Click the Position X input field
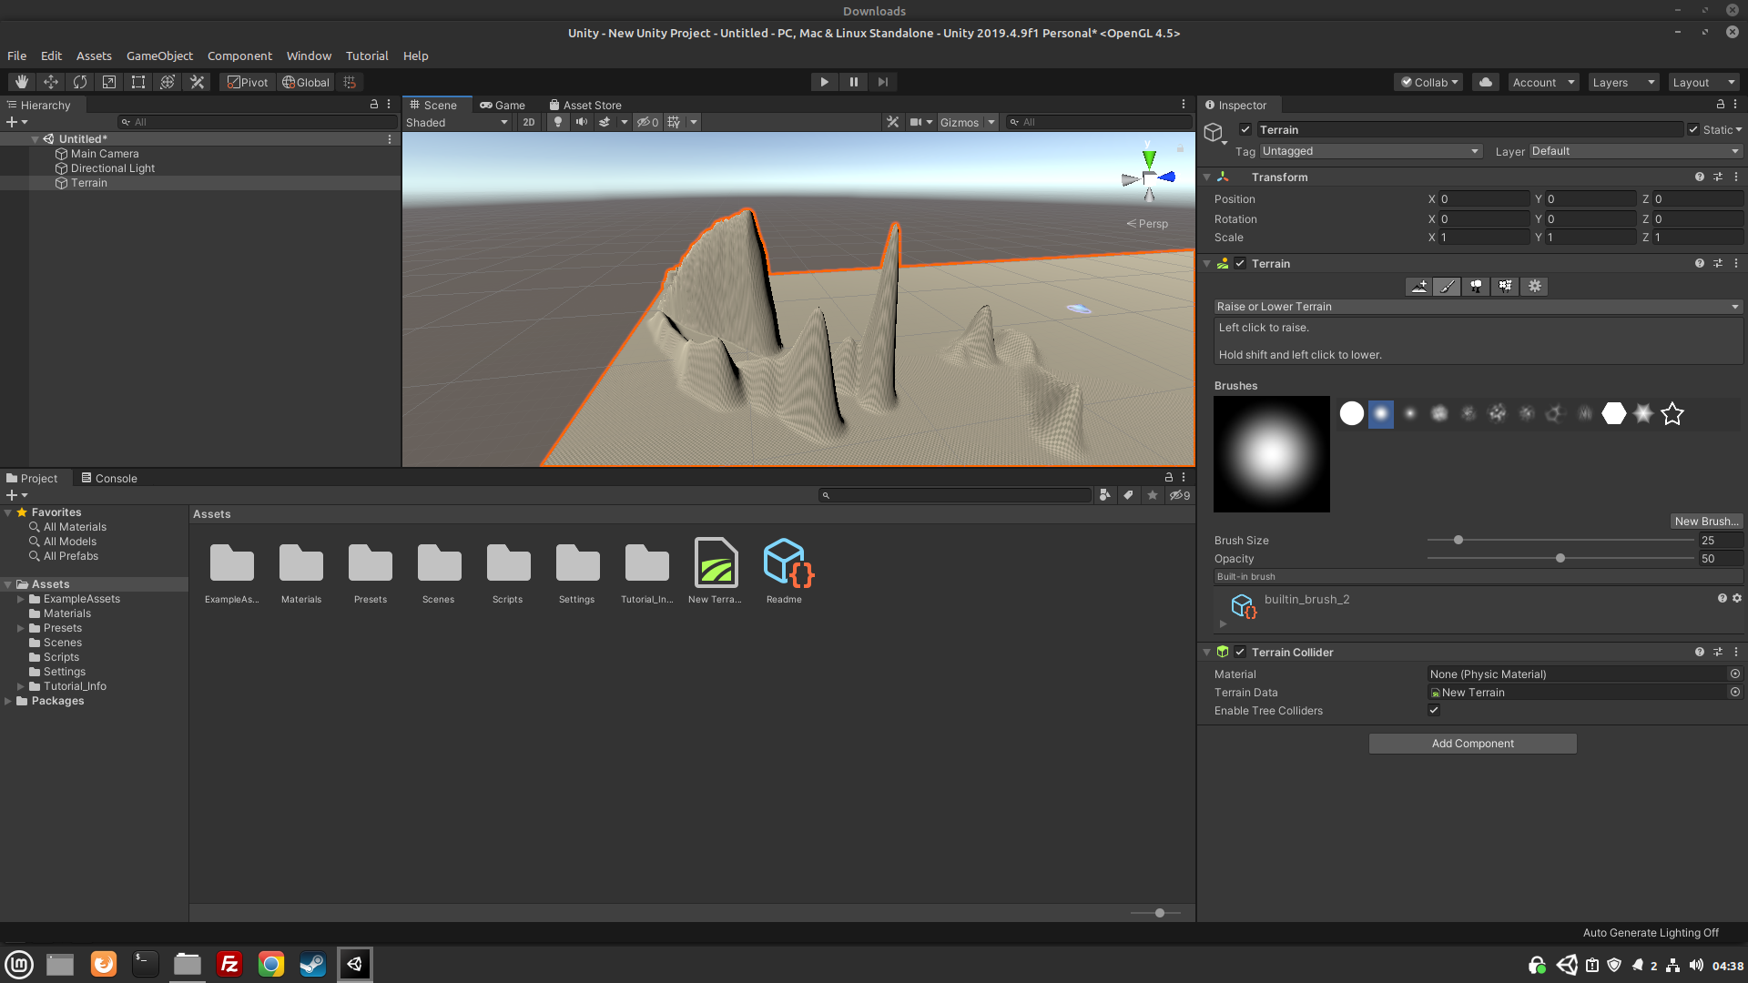This screenshot has width=1748, height=983. (x=1484, y=198)
